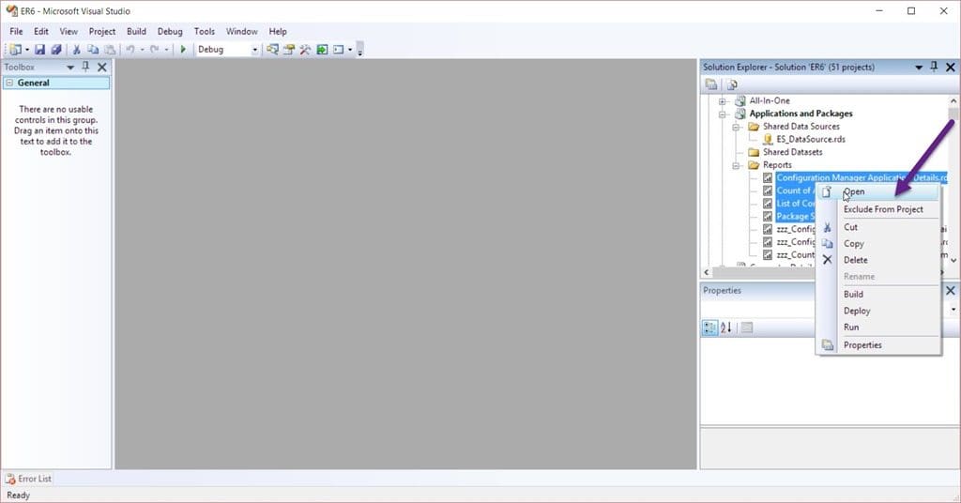The height and width of the screenshot is (503, 961).
Task: Collapse the Applications and Packages node
Action: point(723,114)
